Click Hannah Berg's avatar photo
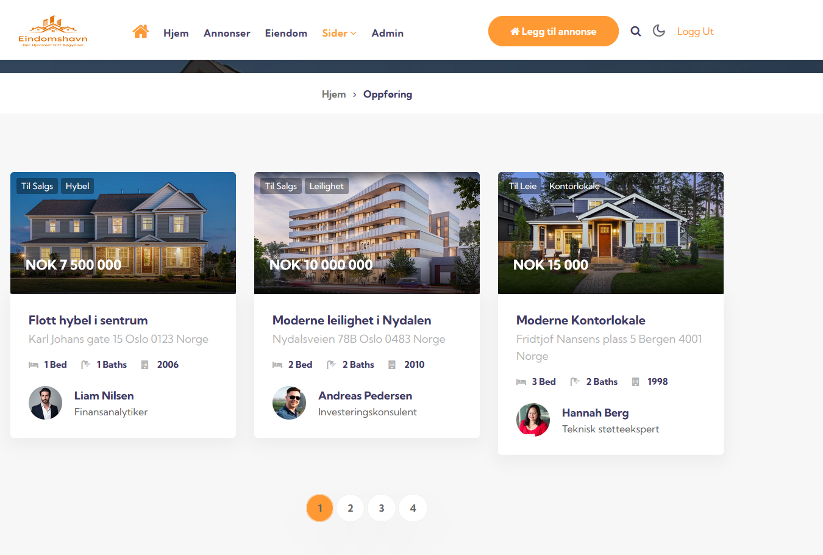This screenshot has width=823, height=555. tap(533, 420)
